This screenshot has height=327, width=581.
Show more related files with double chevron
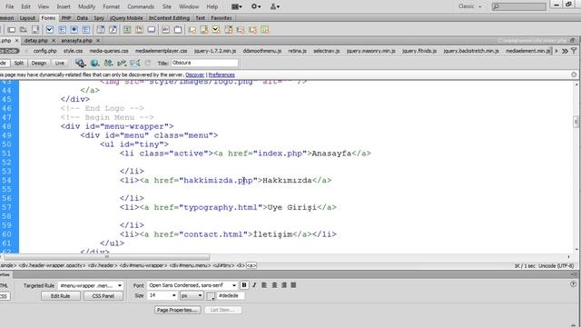coord(565,51)
